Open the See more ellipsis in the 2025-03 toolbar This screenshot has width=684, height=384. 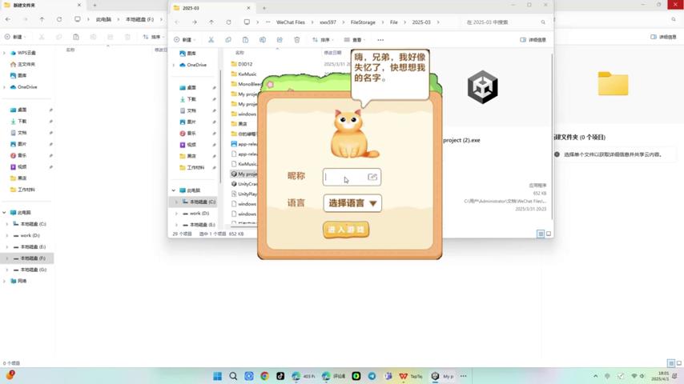pyautogui.click(x=380, y=40)
